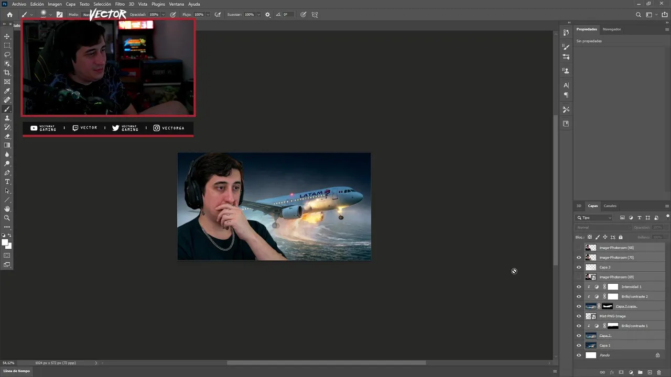The height and width of the screenshot is (377, 671).
Task: Select the Dodge tool
Action: pos(7,164)
